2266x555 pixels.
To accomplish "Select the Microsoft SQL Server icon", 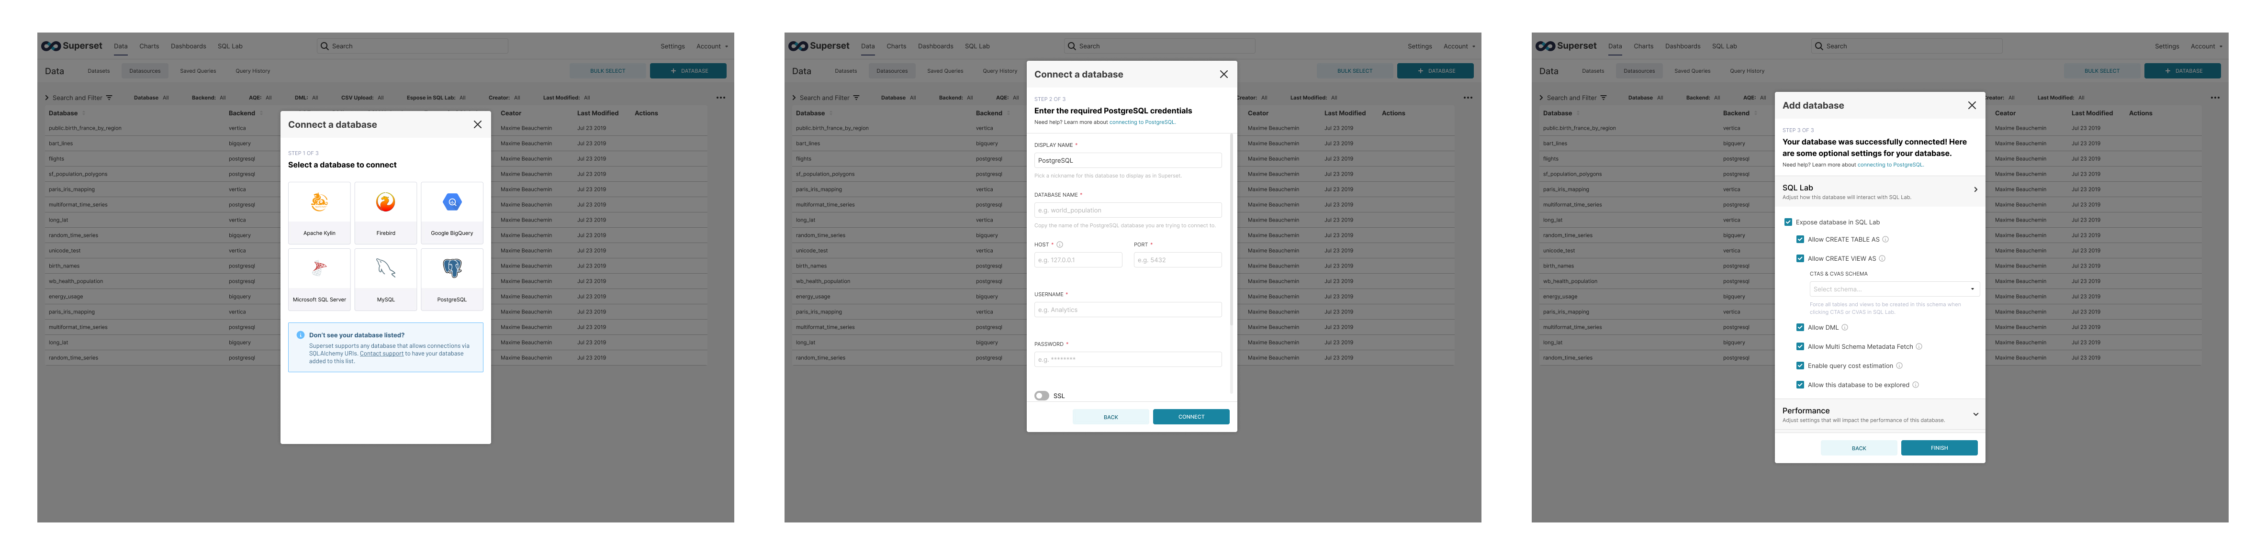I will pos(319,268).
